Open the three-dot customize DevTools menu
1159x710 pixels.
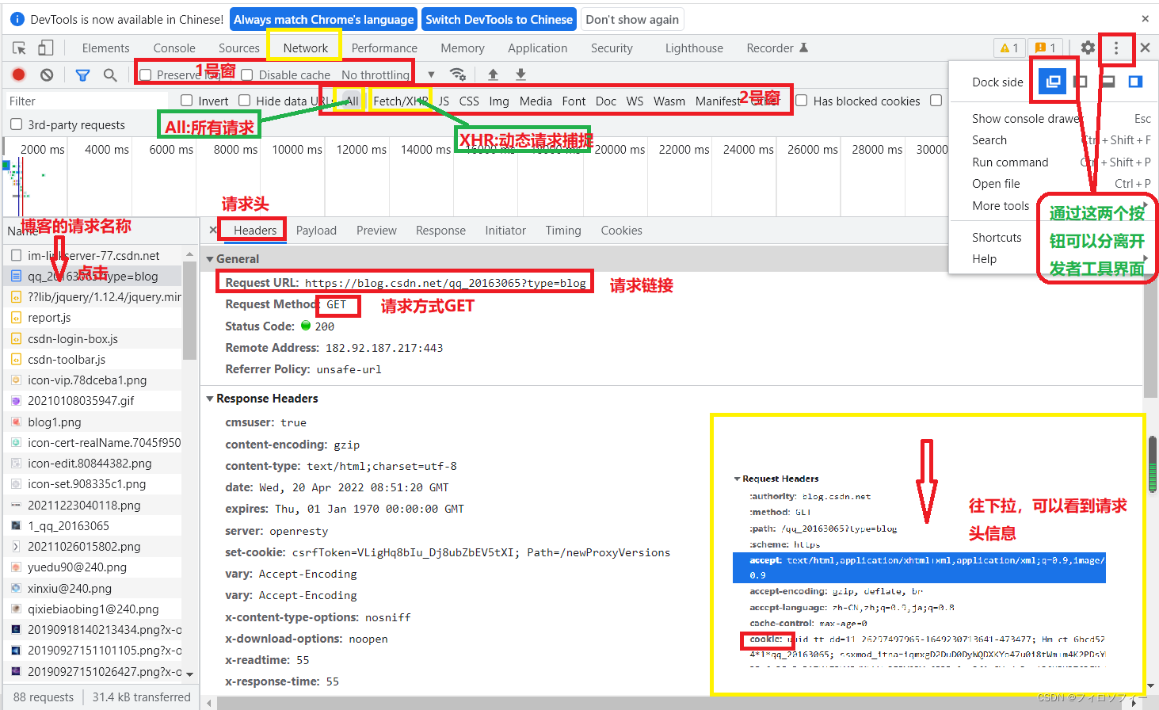tap(1116, 48)
